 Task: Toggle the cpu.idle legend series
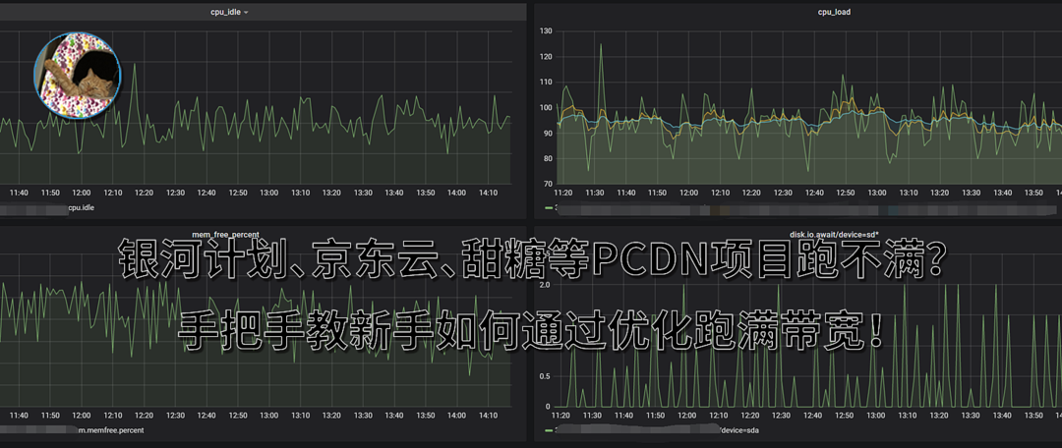point(82,207)
